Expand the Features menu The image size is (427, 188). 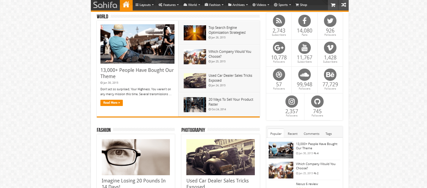[x=169, y=5]
